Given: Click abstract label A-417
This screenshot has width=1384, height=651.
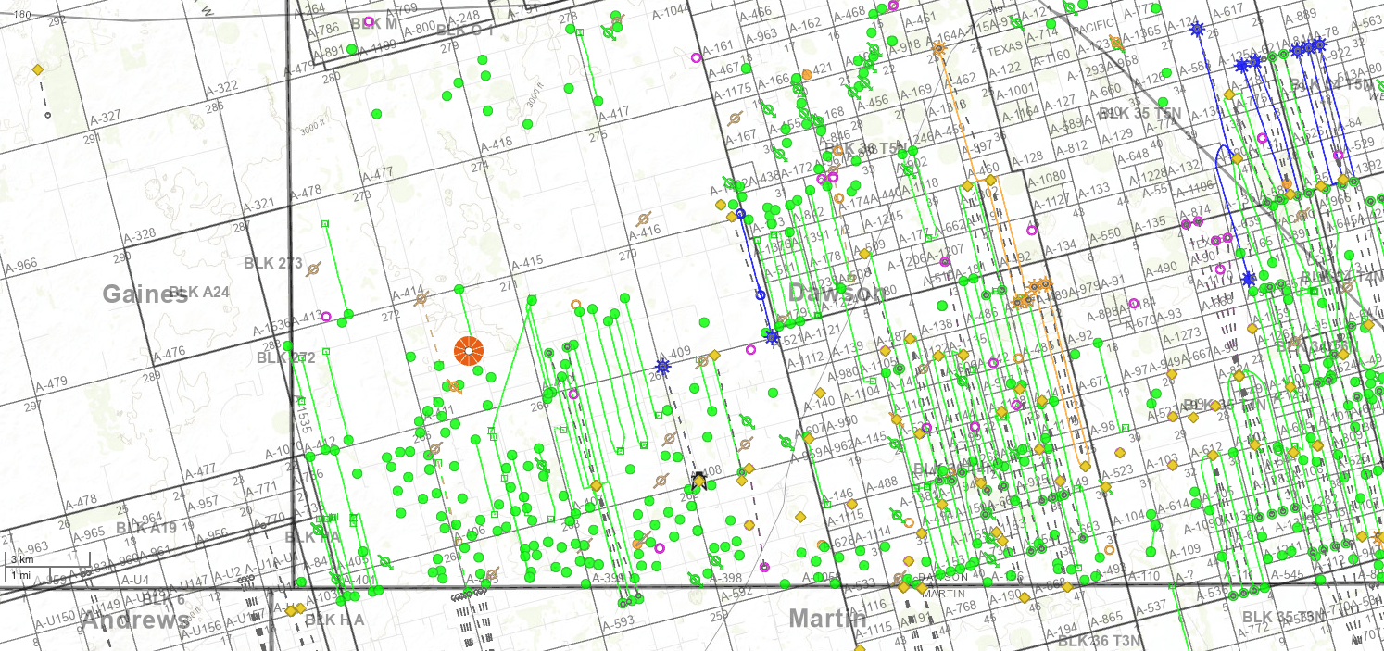Looking at the screenshot, I should [x=613, y=114].
